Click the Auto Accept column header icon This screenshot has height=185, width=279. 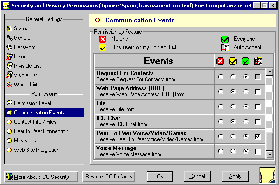(x=258, y=61)
